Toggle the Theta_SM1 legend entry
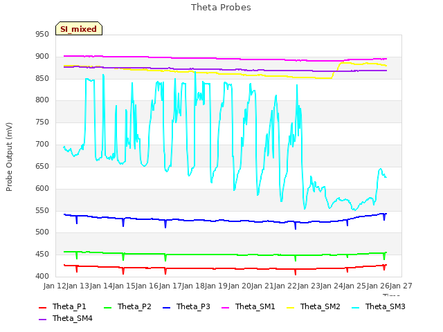The image size is (443, 332). pos(248,306)
